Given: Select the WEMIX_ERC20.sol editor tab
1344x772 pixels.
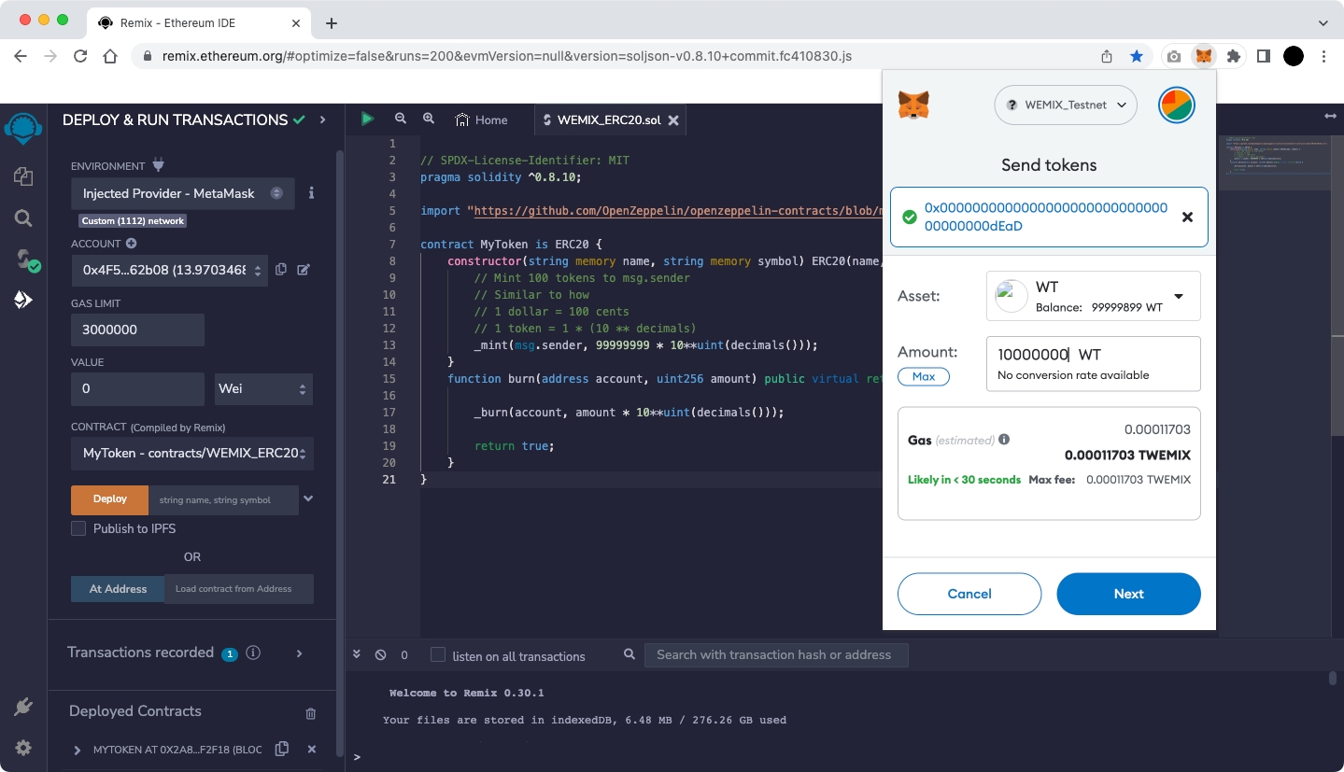Looking at the screenshot, I should pyautogui.click(x=609, y=119).
